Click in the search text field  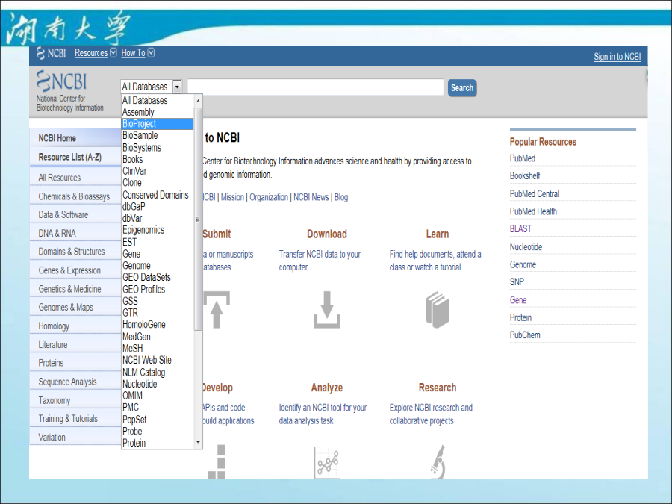[315, 87]
